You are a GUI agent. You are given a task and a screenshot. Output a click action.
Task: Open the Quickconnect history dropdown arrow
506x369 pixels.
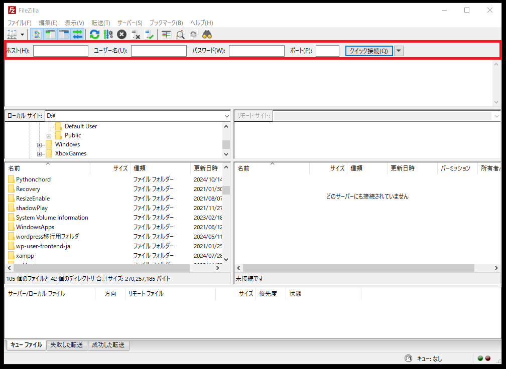pyautogui.click(x=399, y=51)
